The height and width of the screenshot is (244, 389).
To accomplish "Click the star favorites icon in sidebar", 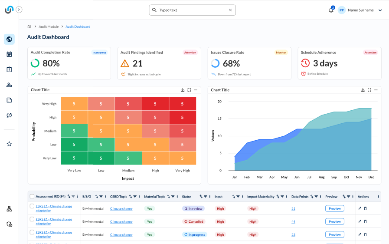I will click(x=9, y=144).
